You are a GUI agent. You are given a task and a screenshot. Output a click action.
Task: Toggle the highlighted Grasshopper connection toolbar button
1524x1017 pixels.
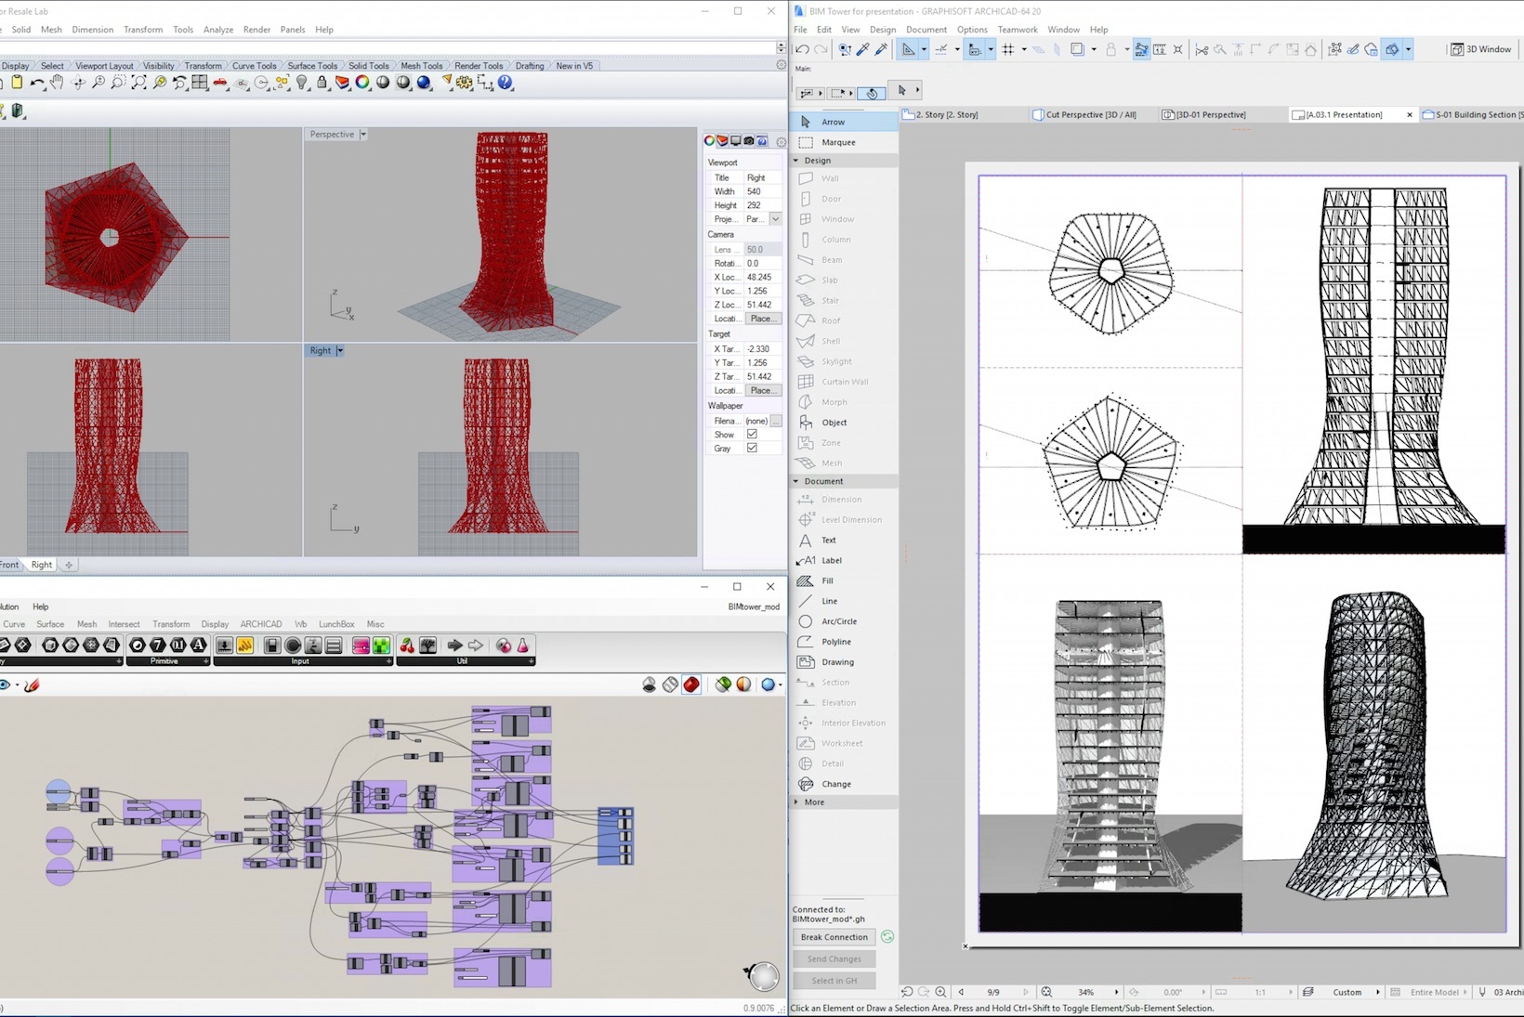point(1392,49)
